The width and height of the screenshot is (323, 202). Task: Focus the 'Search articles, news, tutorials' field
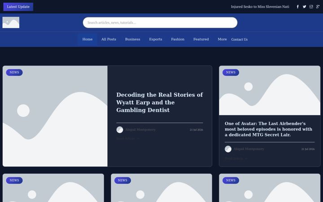coord(160,22)
